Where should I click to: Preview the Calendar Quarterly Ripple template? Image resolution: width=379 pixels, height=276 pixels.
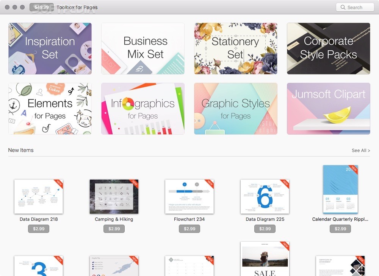click(x=340, y=189)
